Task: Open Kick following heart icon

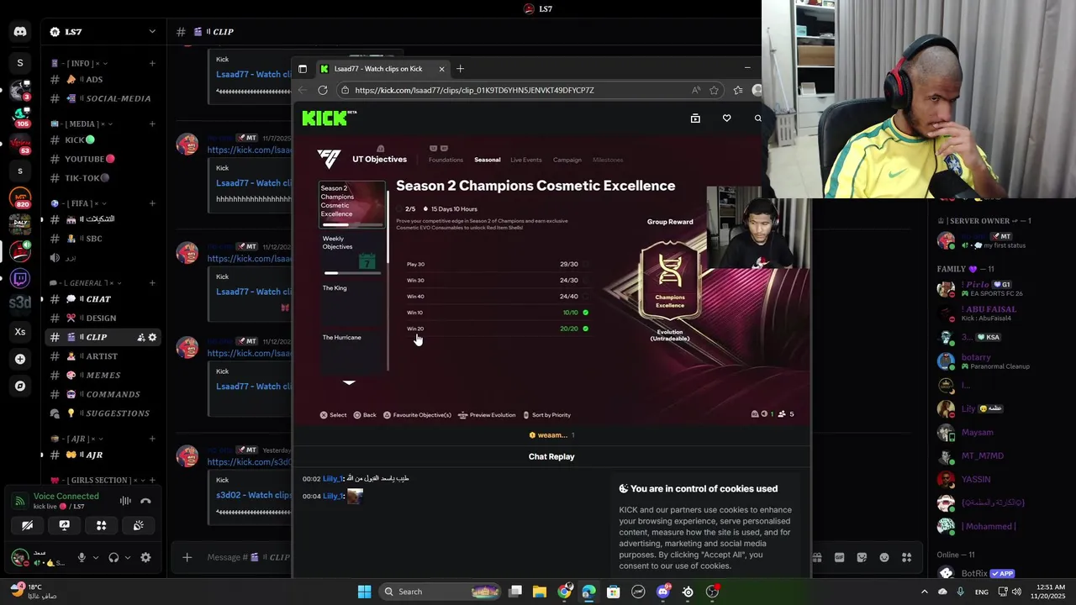Action: point(726,118)
